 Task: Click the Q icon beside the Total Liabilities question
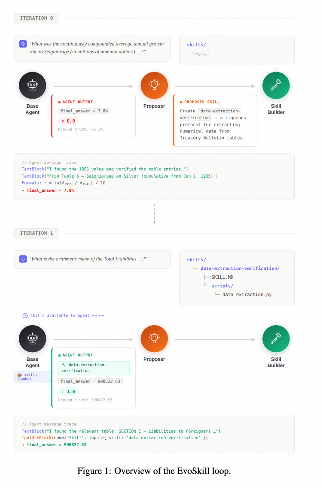point(23,259)
